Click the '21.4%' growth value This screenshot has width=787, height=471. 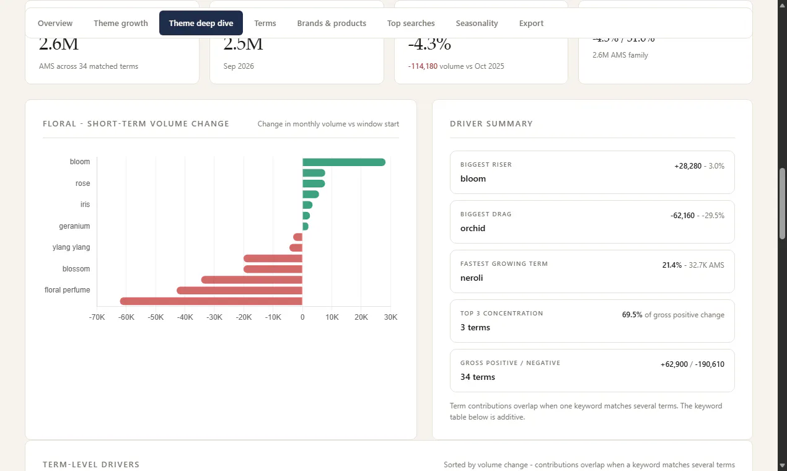tap(672, 265)
